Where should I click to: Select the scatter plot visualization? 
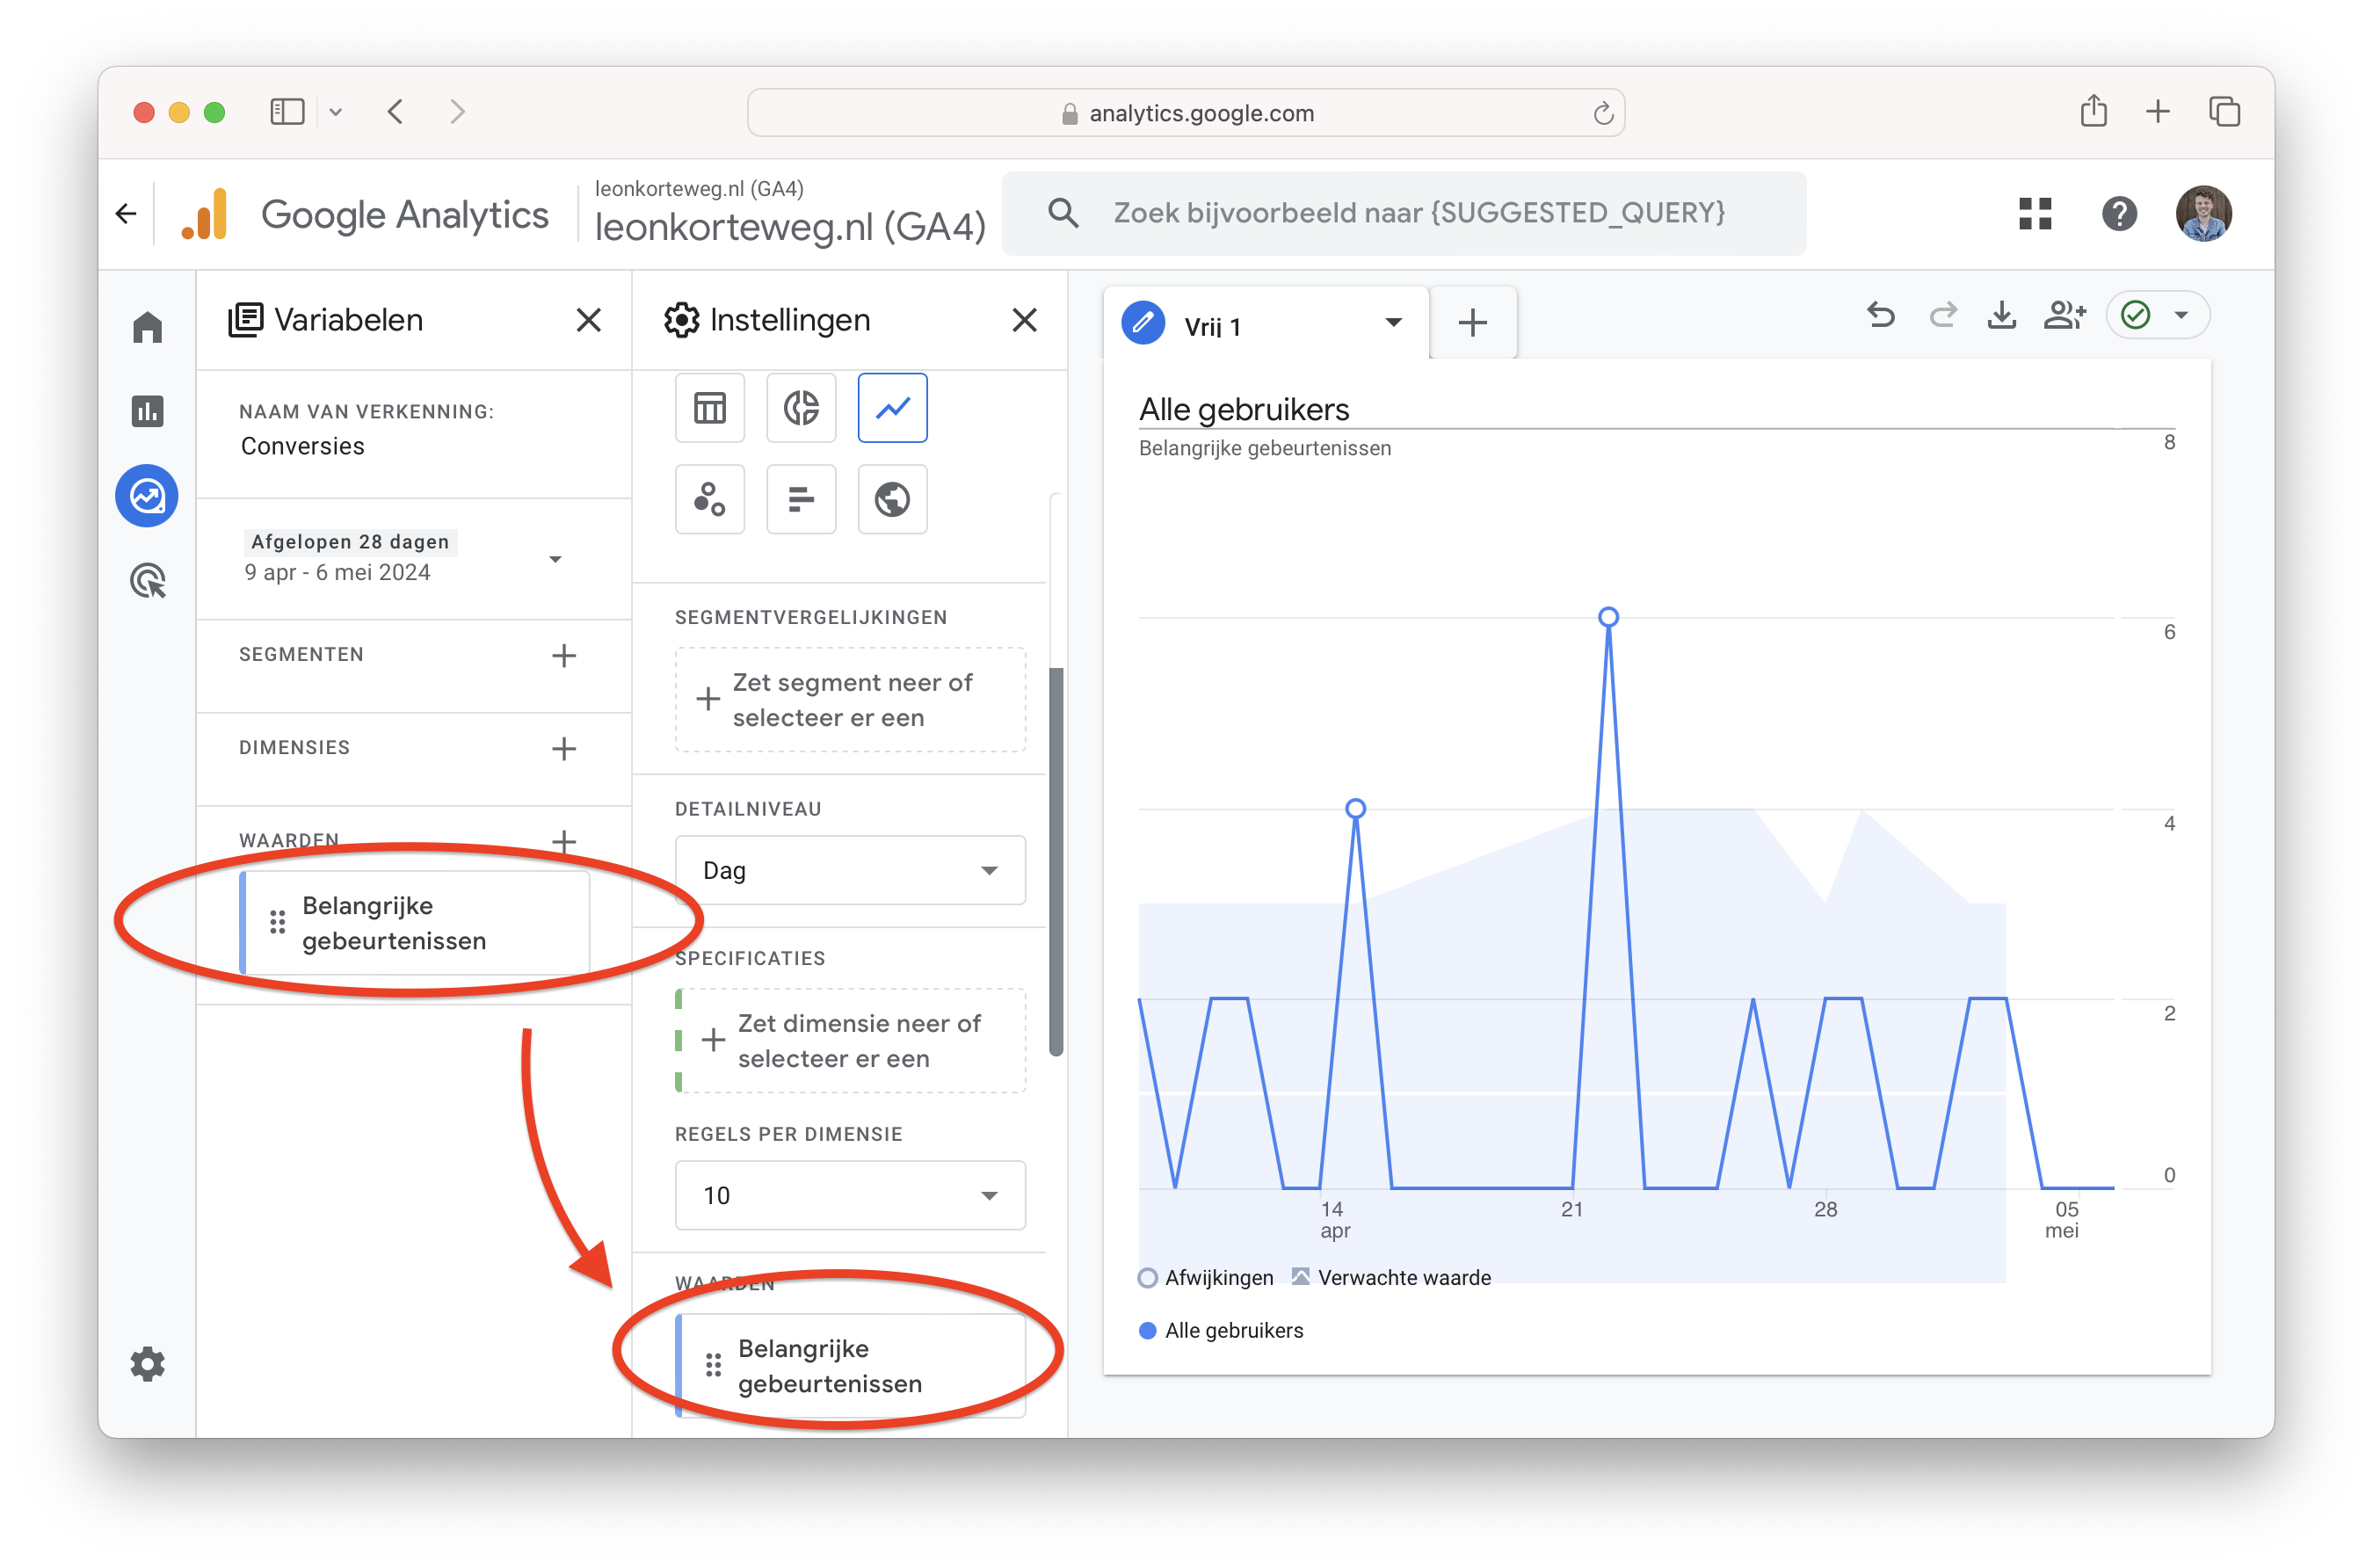[710, 499]
